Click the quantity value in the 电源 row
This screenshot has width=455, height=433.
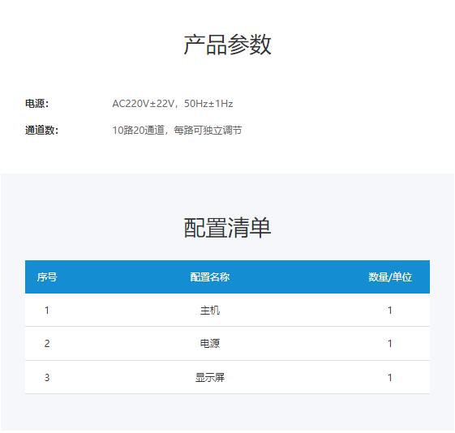[x=390, y=344]
